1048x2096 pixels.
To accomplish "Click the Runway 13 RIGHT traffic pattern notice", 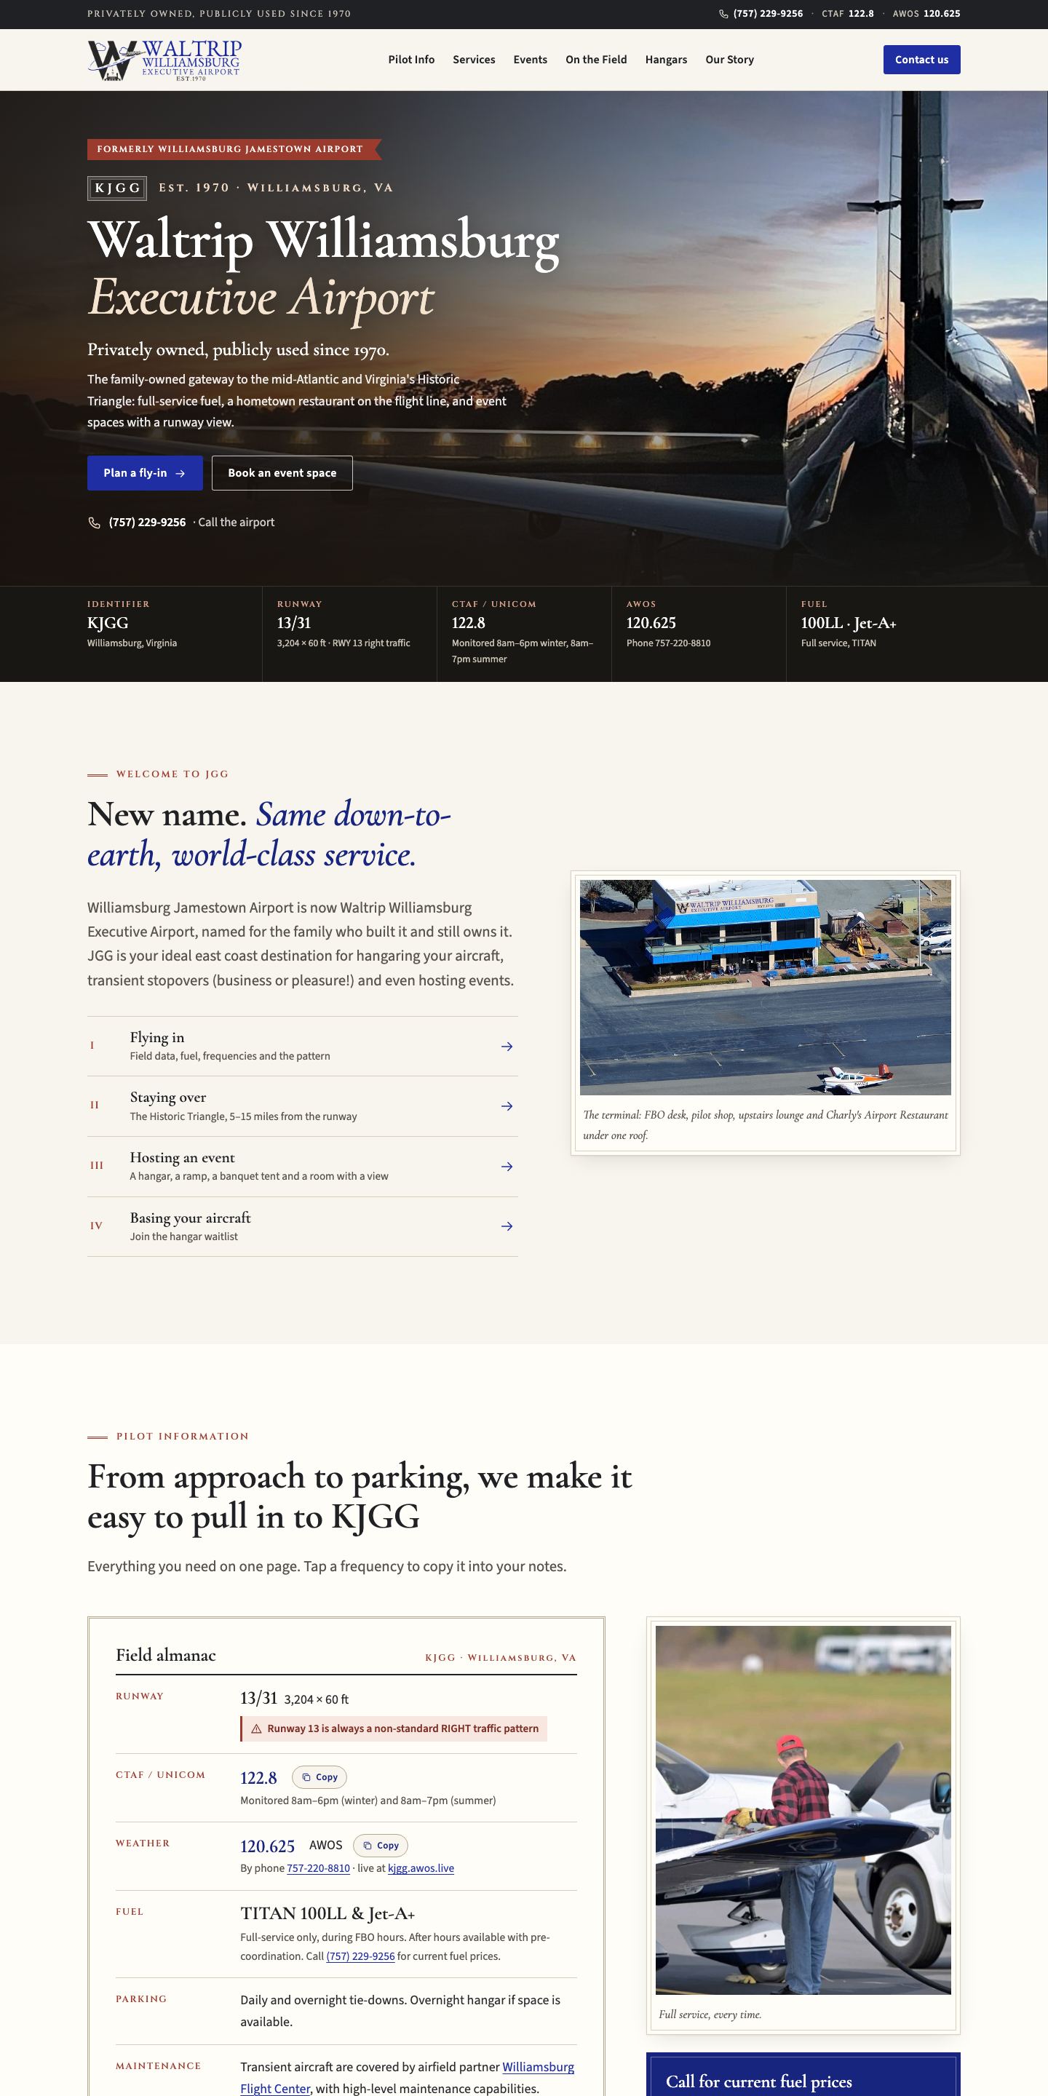I will (394, 1729).
